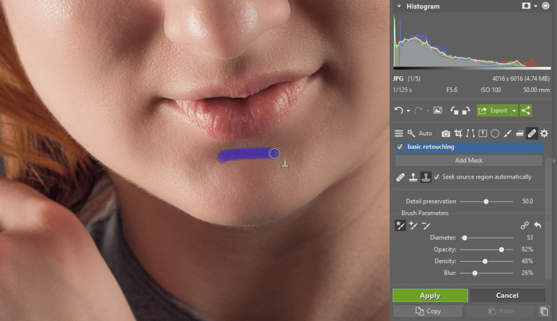Click the camera snapshot icon in toolbar
This screenshot has width=557, height=321.
(446, 133)
